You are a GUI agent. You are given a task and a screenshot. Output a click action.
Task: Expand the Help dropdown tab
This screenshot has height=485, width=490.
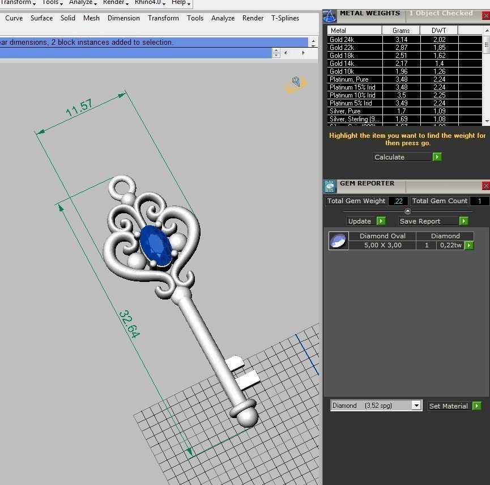(x=181, y=2)
